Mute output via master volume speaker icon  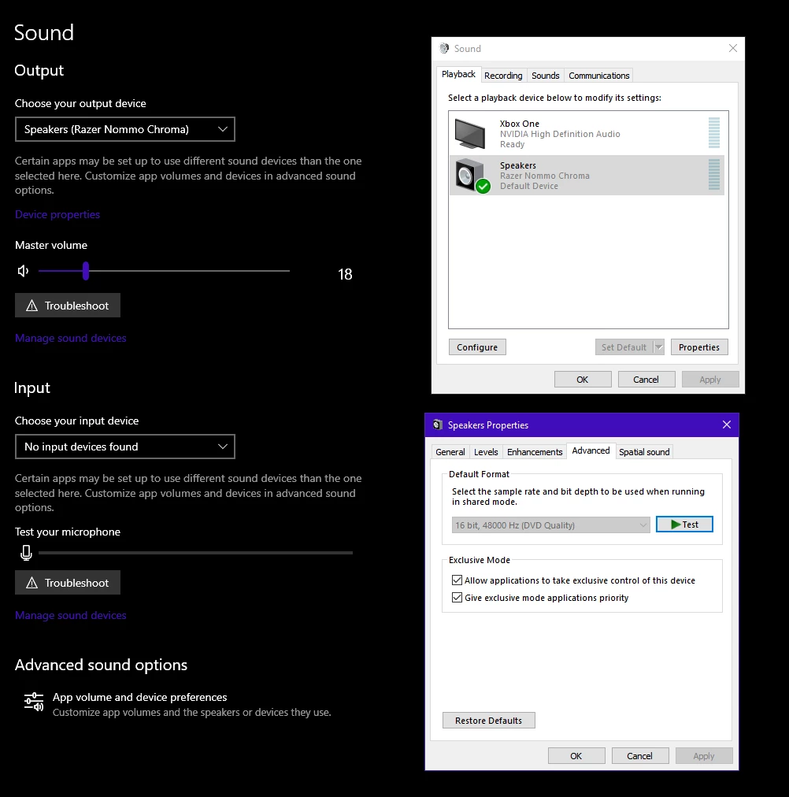[23, 271]
